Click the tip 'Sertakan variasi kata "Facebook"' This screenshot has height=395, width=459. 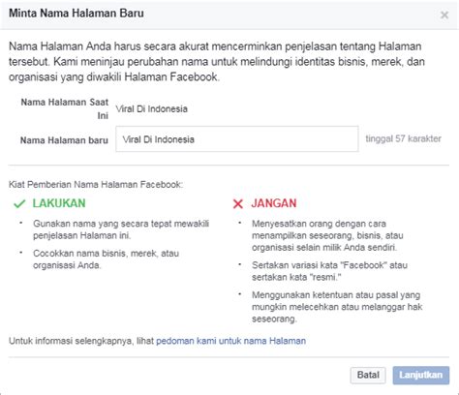329,271
